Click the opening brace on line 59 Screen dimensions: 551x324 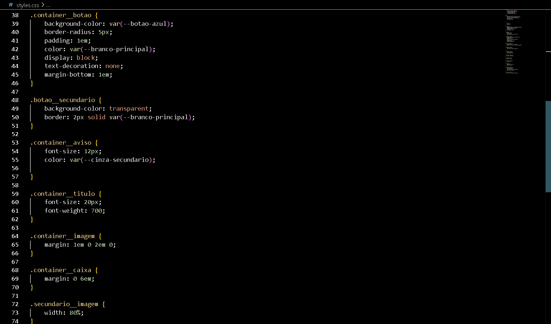pos(100,194)
